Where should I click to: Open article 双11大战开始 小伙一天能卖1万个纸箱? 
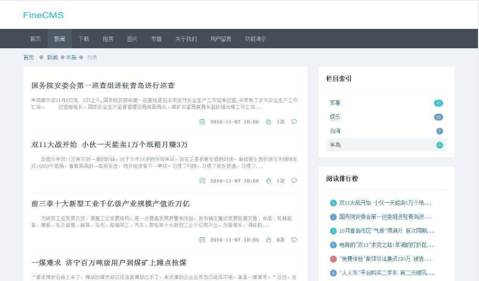[x=109, y=144]
